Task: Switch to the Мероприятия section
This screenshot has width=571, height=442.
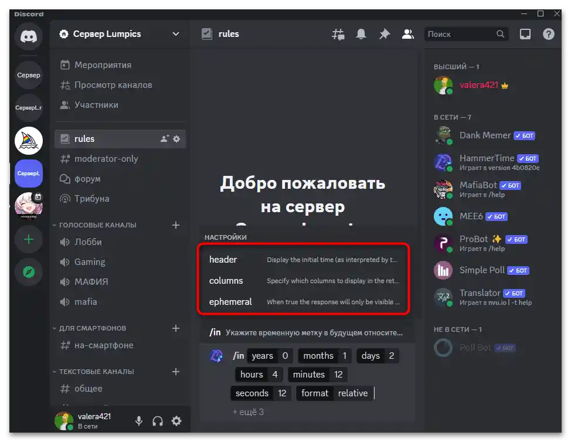Action: (104, 64)
